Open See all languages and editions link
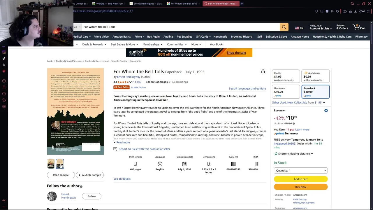 point(247,88)
